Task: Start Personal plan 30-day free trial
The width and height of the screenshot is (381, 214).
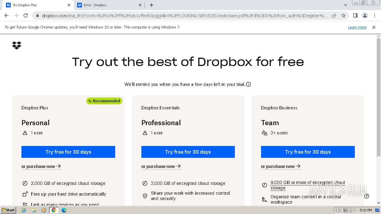Action: pos(68,152)
